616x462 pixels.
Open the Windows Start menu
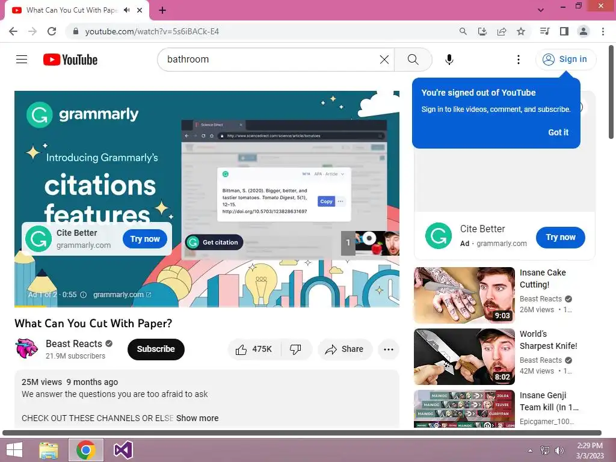coord(14,450)
